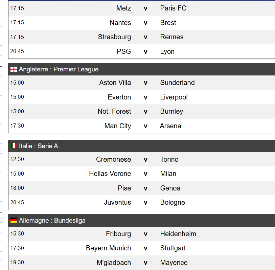Click the Juventus team name

[x=117, y=202]
